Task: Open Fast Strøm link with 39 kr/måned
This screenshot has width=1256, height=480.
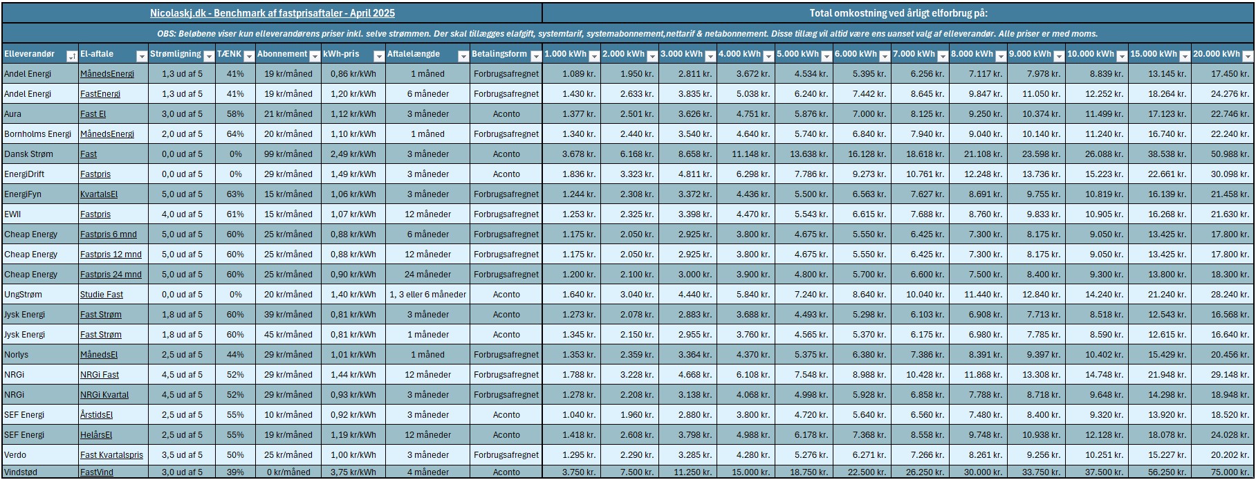Action: pos(101,315)
